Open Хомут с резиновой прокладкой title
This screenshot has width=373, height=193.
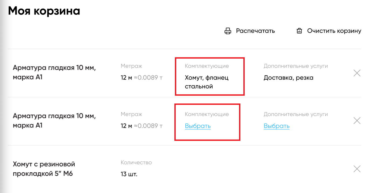(44, 169)
